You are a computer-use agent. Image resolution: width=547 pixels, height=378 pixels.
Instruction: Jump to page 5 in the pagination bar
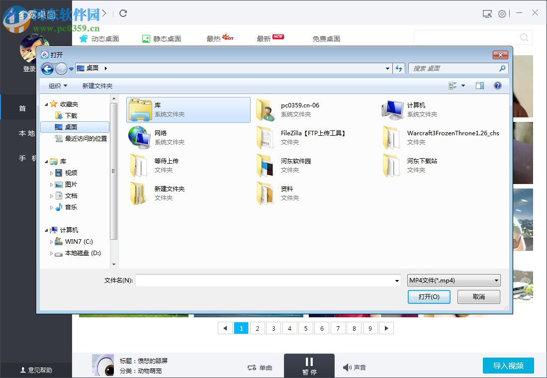click(305, 328)
